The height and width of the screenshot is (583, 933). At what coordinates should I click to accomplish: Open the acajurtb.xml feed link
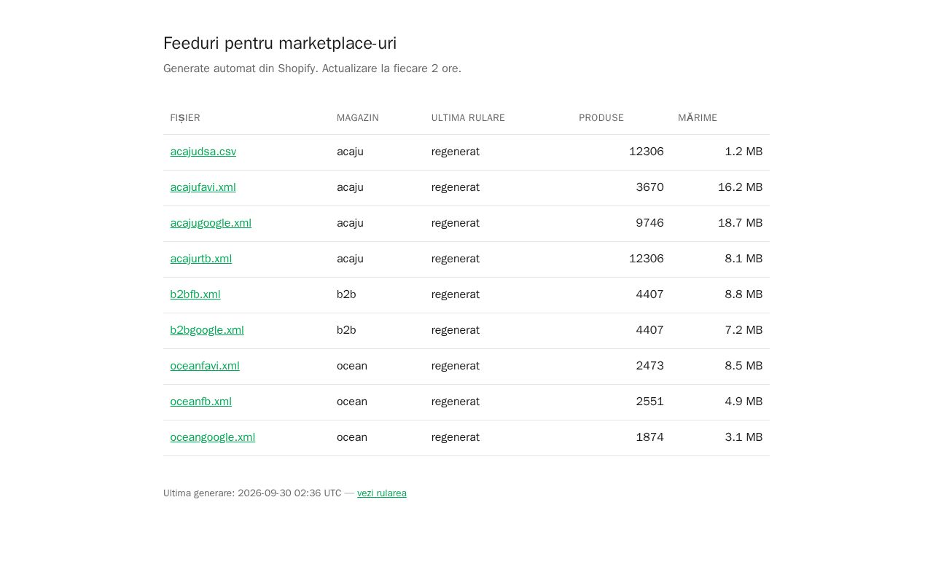[201, 259]
